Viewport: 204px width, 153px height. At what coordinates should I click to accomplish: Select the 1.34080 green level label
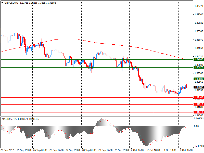[199, 59]
